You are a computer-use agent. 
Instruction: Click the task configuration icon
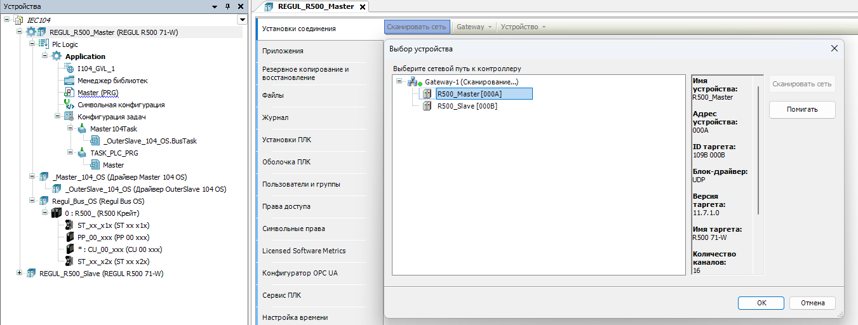[x=69, y=117]
